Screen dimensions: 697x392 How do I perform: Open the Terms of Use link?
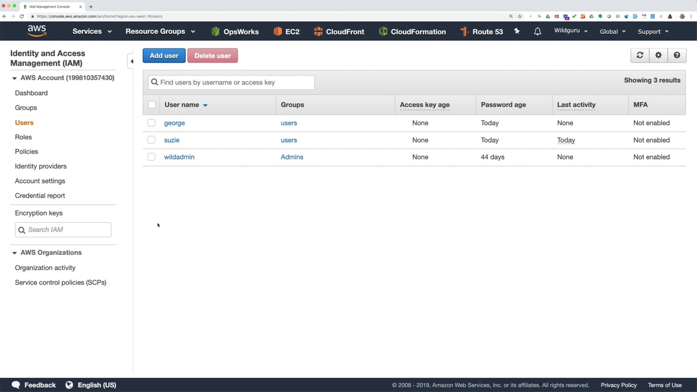pyautogui.click(x=665, y=385)
